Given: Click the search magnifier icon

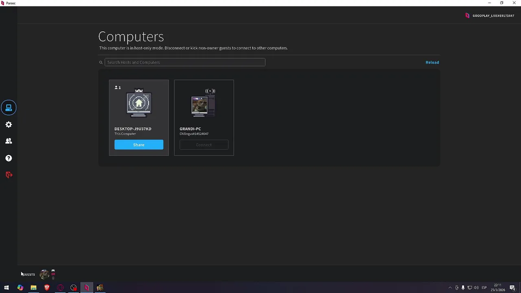Looking at the screenshot, I should click(101, 62).
